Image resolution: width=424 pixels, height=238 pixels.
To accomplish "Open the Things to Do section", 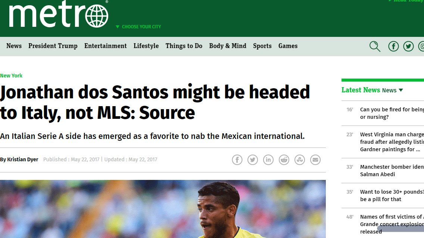I will pos(184,46).
